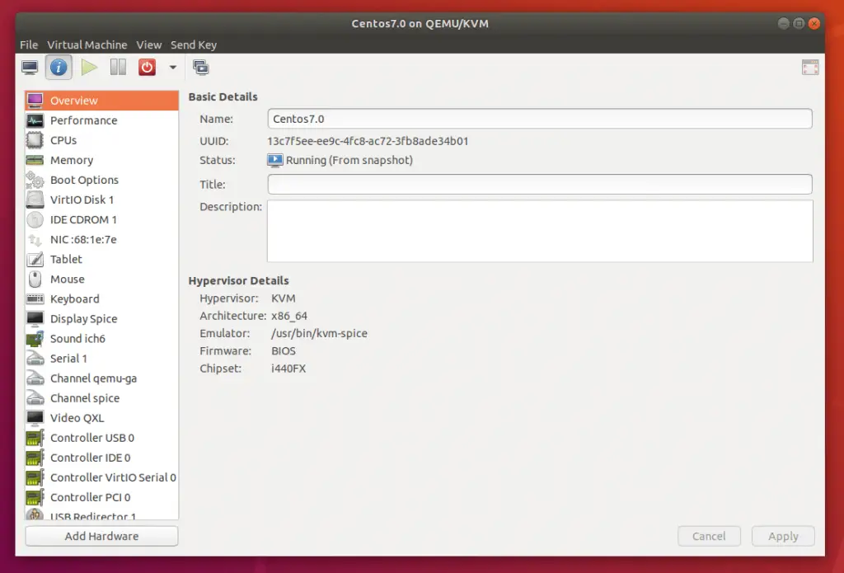Click the Controller IDE 0 card icon

(35, 458)
